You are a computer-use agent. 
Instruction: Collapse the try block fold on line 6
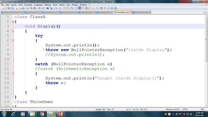[13, 40]
